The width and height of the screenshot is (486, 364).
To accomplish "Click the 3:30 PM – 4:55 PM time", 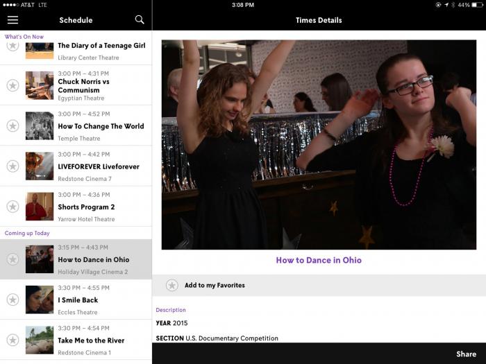I will click(x=84, y=288).
